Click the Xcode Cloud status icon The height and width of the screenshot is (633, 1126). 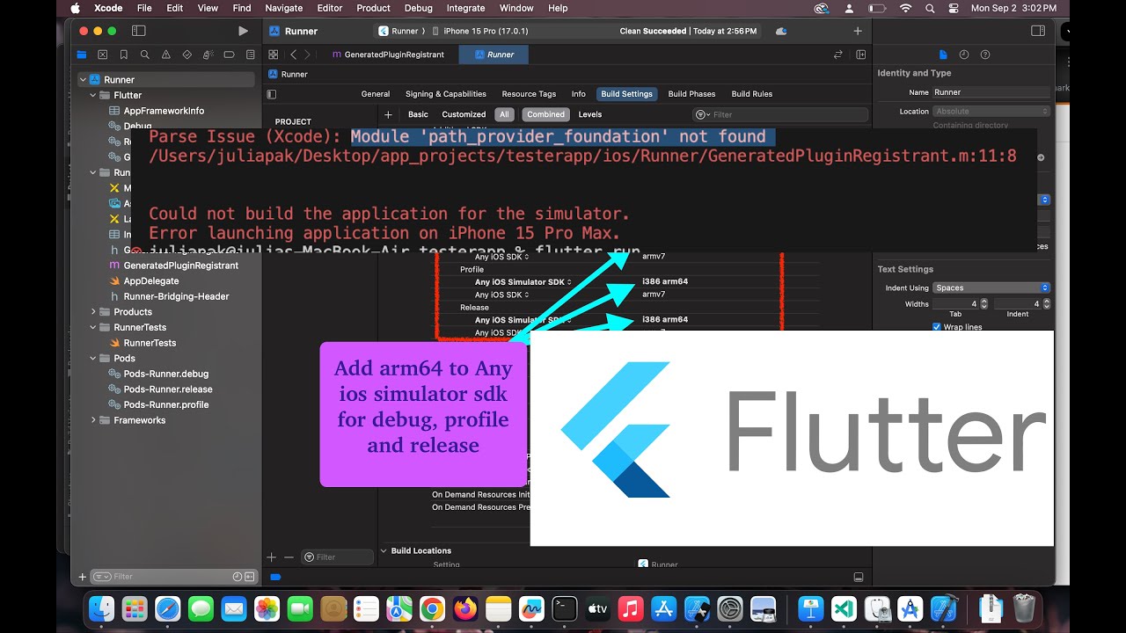click(781, 31)
